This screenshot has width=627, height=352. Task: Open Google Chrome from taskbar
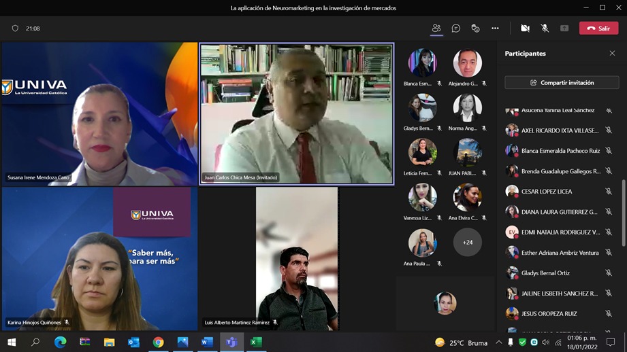159,342
